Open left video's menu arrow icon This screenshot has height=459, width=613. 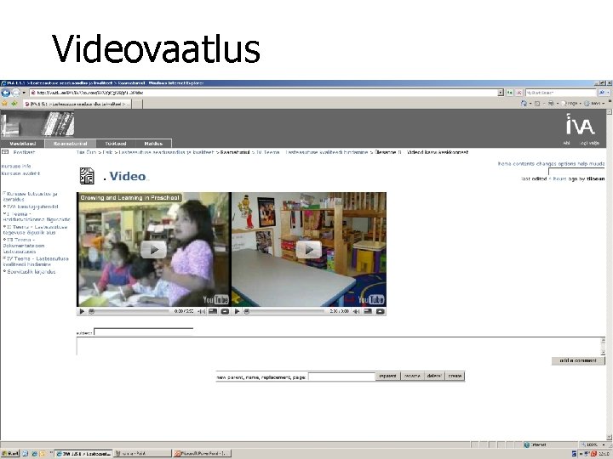pos(225,311)
